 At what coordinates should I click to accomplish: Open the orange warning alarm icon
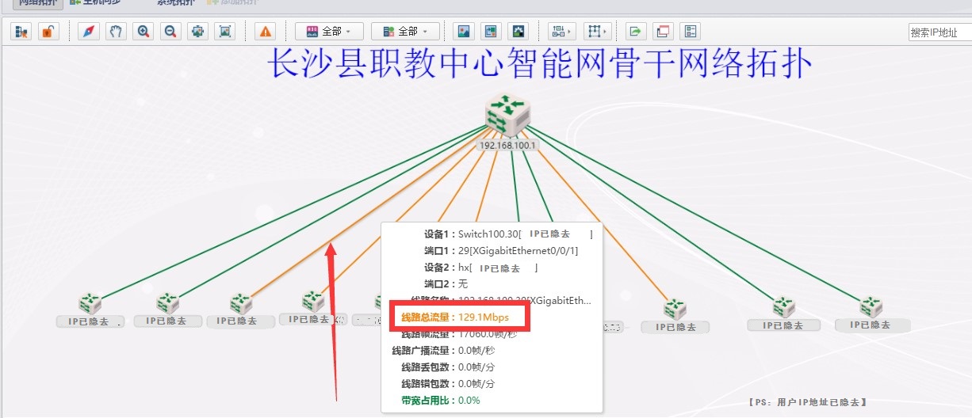266,32
